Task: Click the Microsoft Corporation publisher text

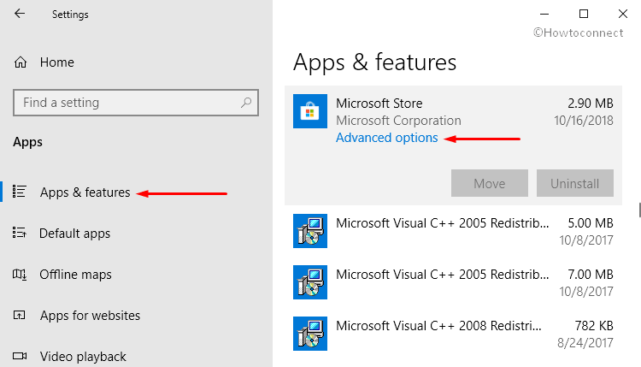Action: coord(398,121)
